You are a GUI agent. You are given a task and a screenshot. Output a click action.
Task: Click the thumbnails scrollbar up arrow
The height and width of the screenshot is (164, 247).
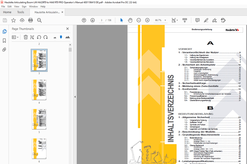(70, 45)
